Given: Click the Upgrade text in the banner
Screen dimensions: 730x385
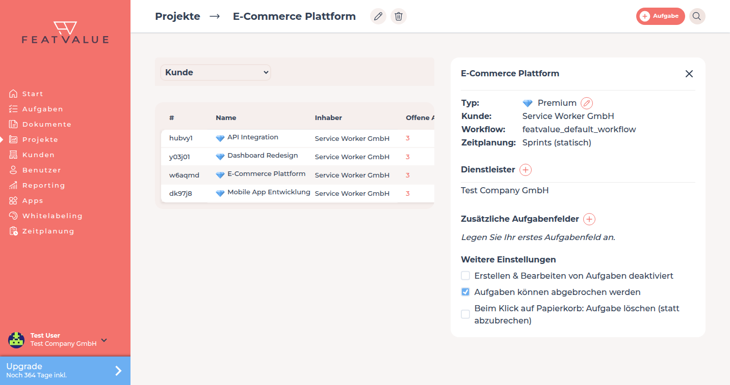Looking at the screenshot, I should click(x=24, y=366).
